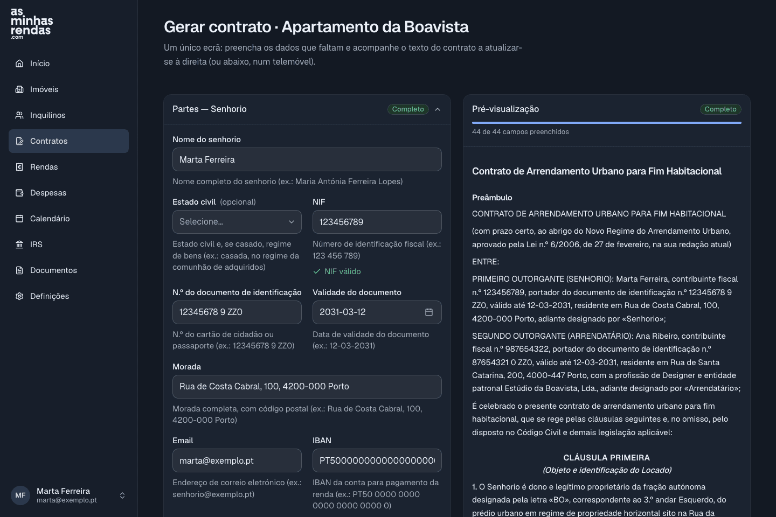Select Rendas in sidebar

pos(68,167)
